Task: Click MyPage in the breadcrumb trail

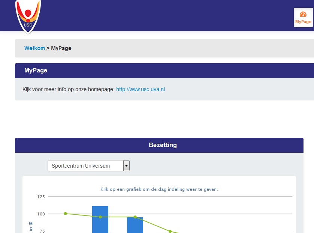Action: point(61,48)
